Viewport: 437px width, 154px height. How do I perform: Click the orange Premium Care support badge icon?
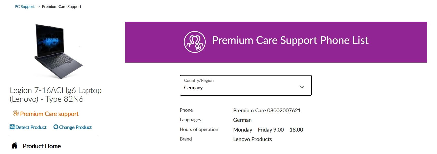tap(16, 114)
